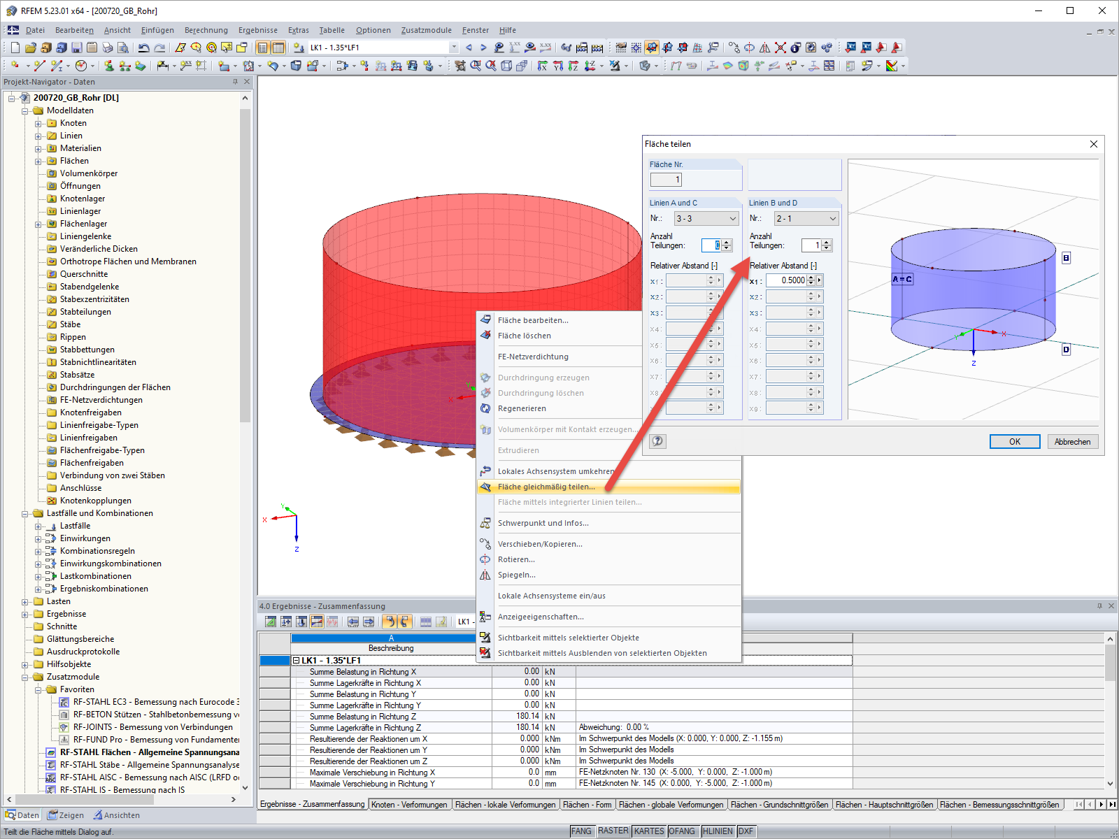Increase Anzahl Teilungen for Linien B und D
Viewport: 1119px width, 839px height.
click(x=827, y=243)
